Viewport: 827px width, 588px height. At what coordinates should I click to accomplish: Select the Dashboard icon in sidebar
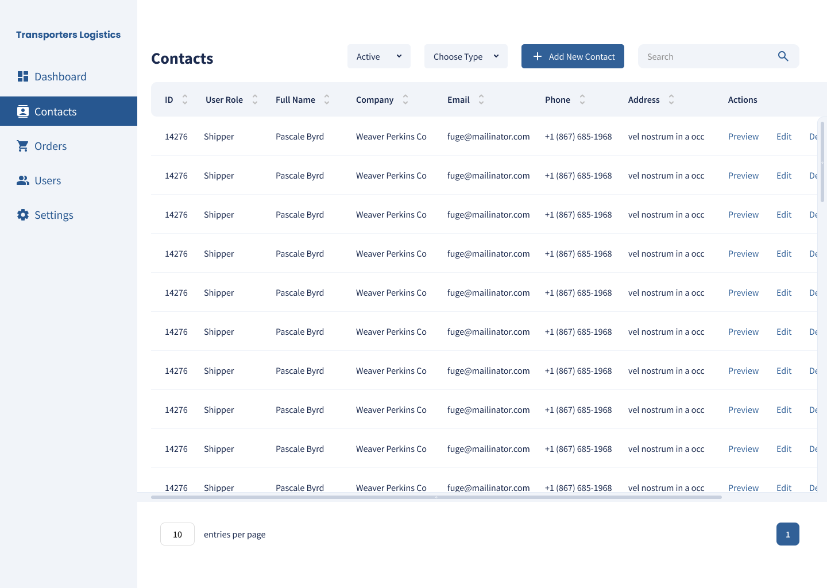pyautogui.click(x=23, y=76)
